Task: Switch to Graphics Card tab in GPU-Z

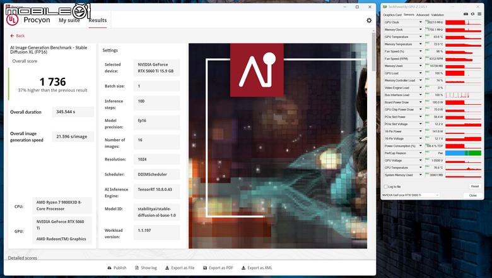Action: (x=392, y=15)
